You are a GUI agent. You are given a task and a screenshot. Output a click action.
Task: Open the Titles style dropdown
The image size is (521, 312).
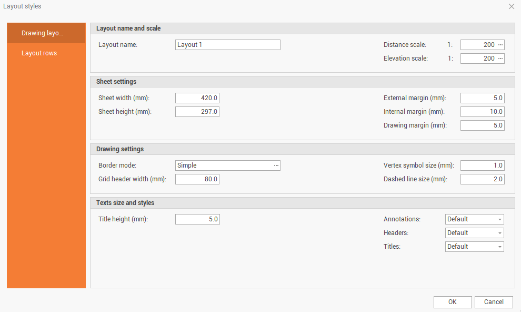click(x=498, y=247)
